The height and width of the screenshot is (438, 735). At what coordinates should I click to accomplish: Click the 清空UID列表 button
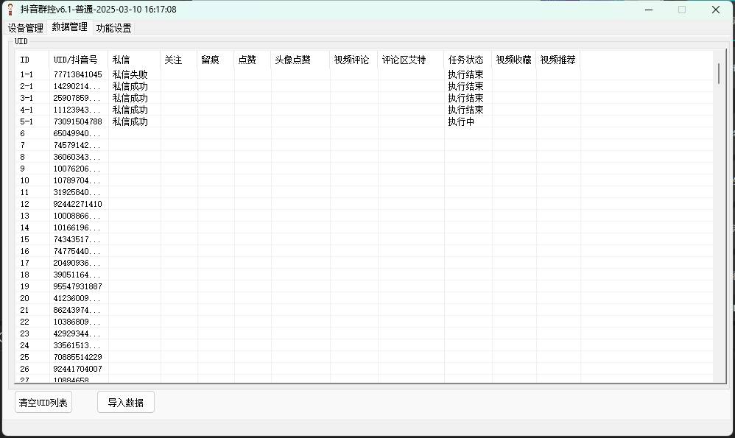43,402
